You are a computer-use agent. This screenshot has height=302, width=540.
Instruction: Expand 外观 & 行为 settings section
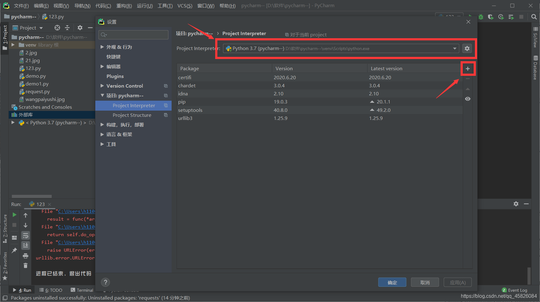click(x=102, y=47)
